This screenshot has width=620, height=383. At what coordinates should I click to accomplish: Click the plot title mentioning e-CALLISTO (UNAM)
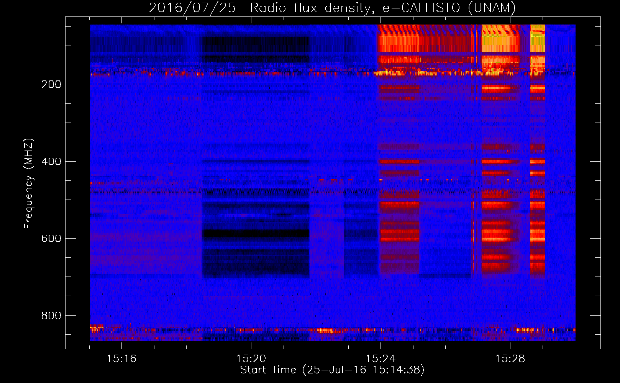(332, 8)
